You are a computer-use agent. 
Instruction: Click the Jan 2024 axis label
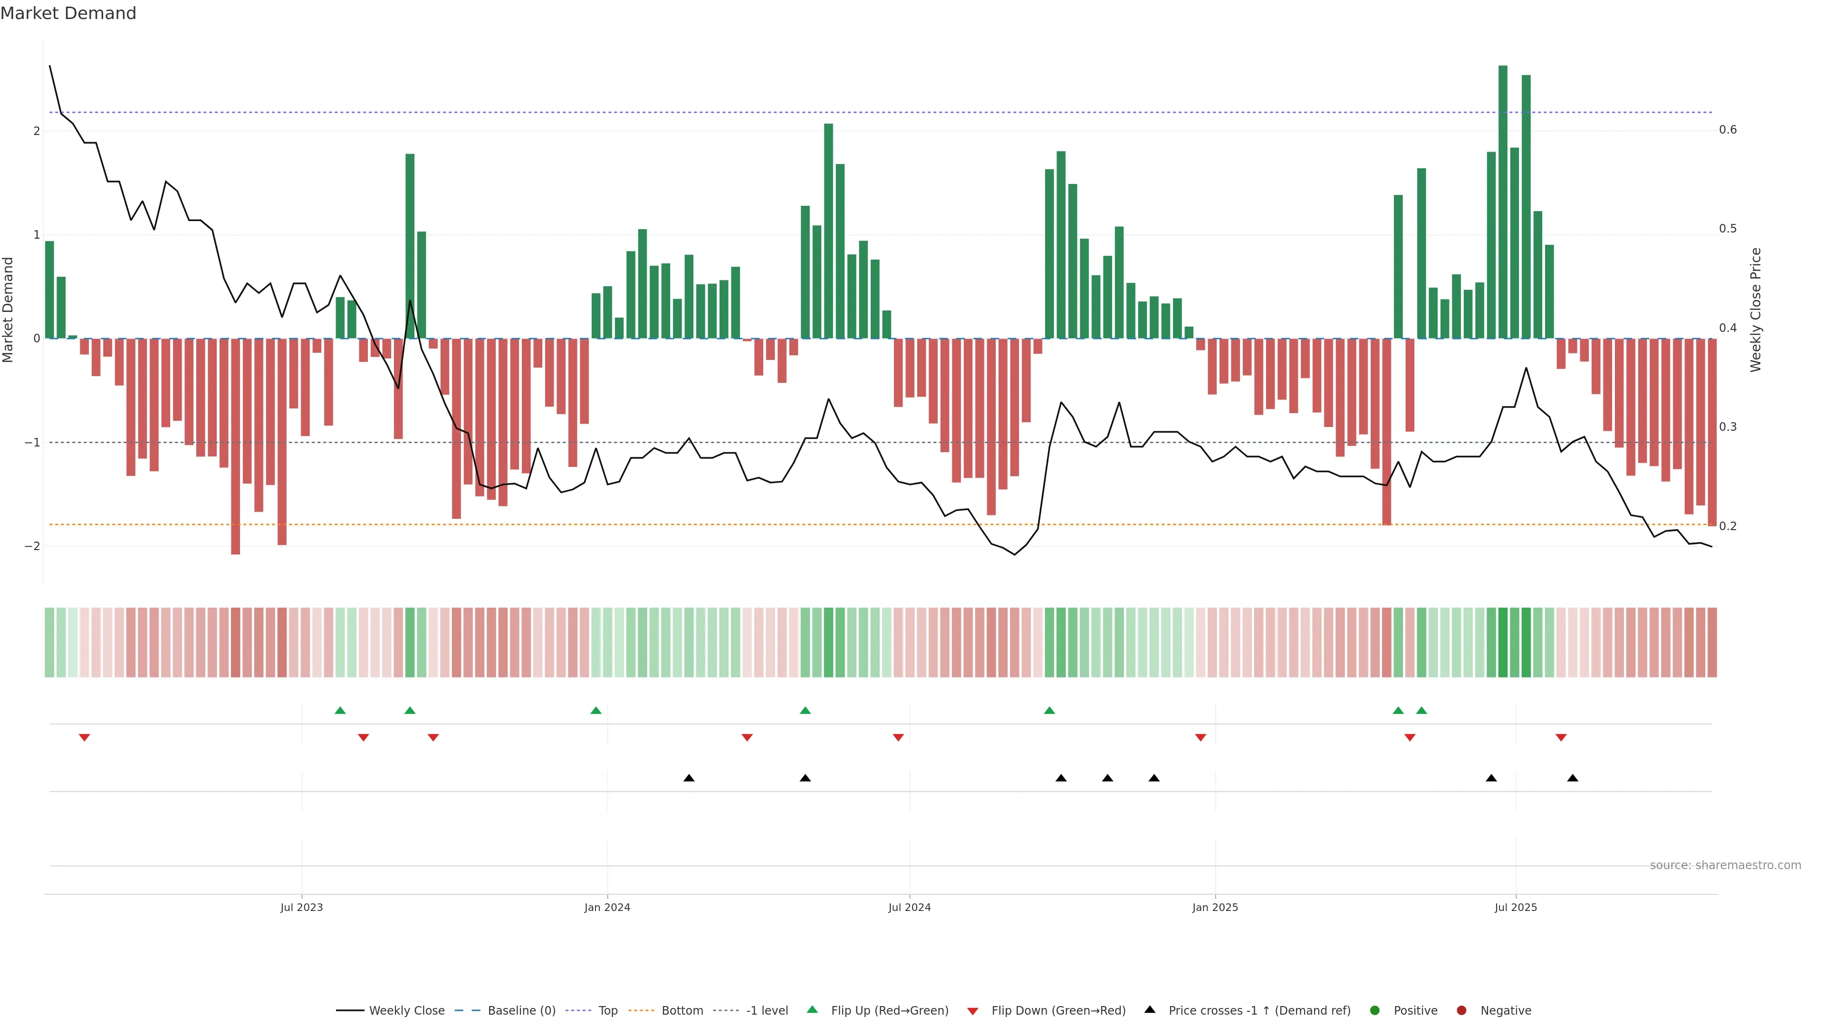[607, 907]
